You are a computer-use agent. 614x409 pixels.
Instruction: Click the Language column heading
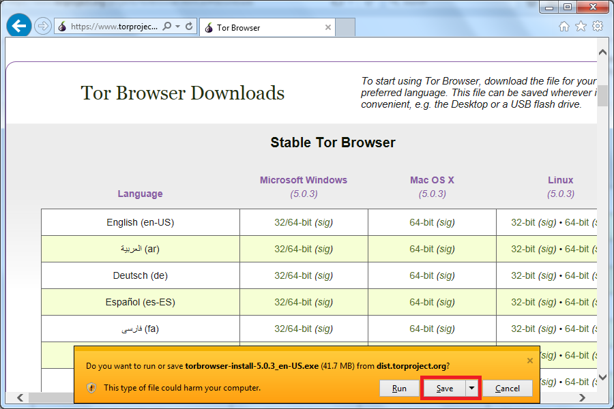(140, 194)
